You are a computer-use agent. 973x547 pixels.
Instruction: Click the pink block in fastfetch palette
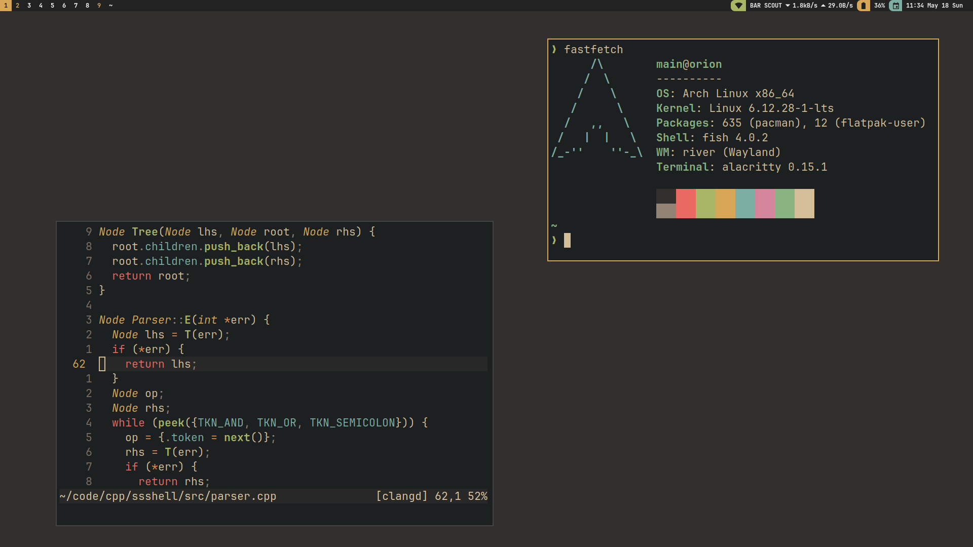pos(765,204)
